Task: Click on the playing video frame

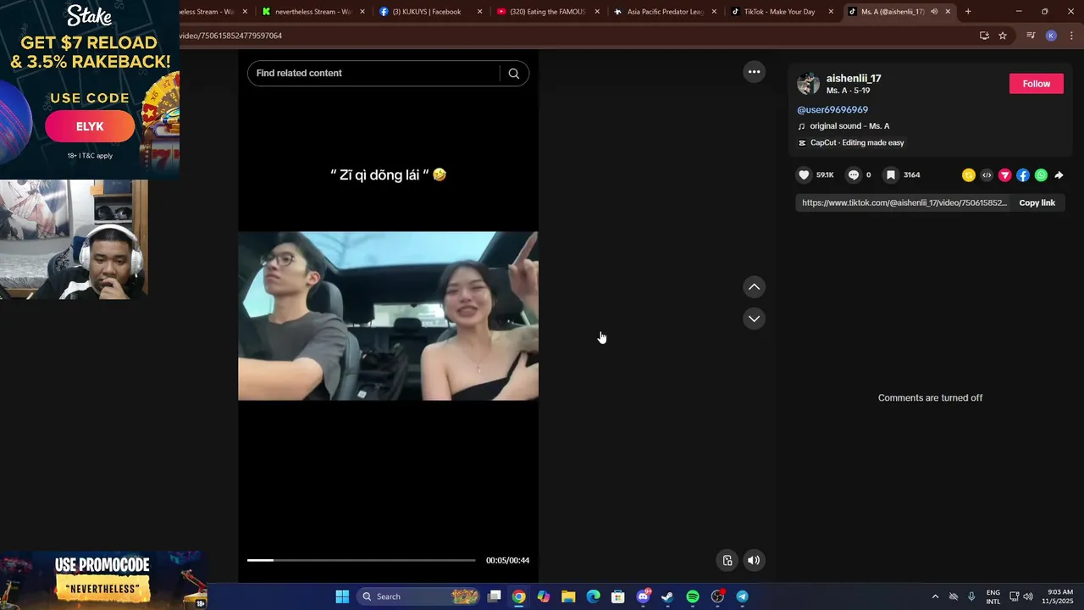Action: pos(388,316)
